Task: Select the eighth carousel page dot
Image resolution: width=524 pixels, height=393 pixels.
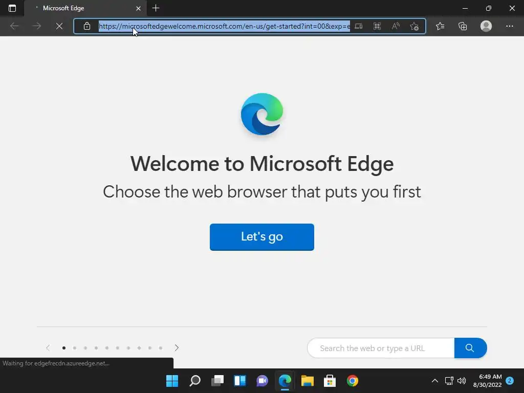Action: click(139, 348)
